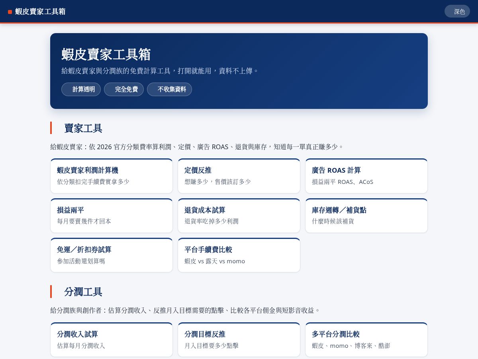Image resolution: width=478 pixels, height=359 pixels.
Task: Click the hero heading 蝦皮賣家工具箱
Action: point(106,54)
